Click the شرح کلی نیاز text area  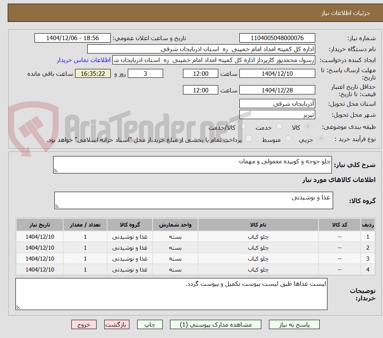coord(192,165)
